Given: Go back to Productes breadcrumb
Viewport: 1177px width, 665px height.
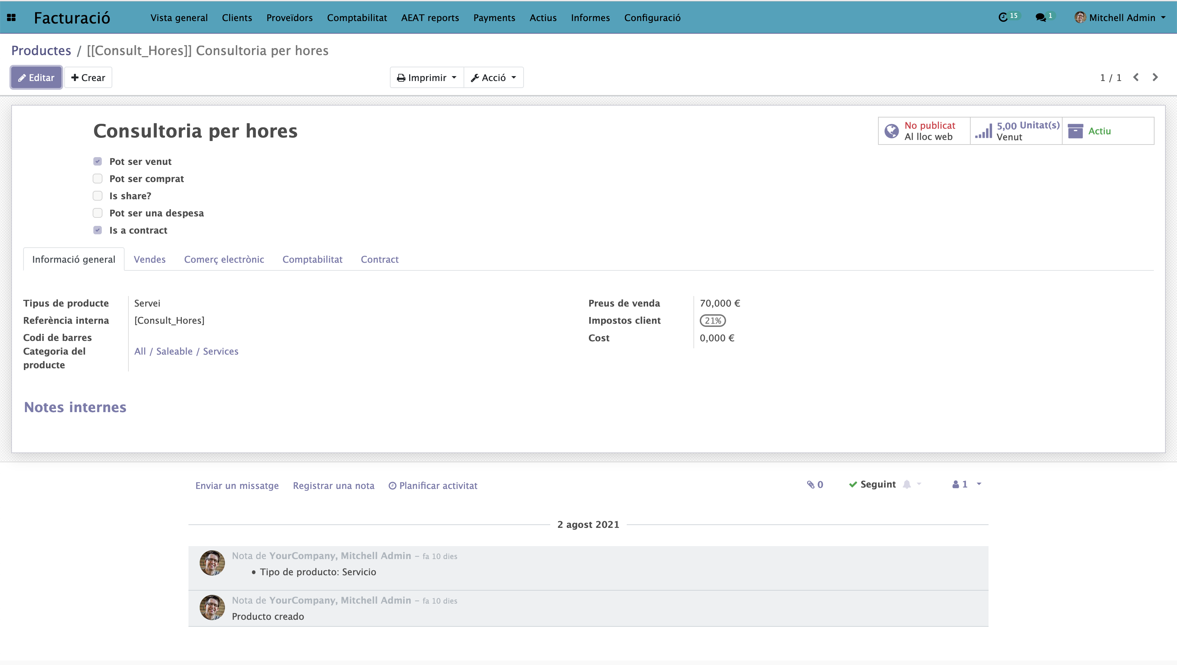Looking at the screenshot, I should pos(41,50).
